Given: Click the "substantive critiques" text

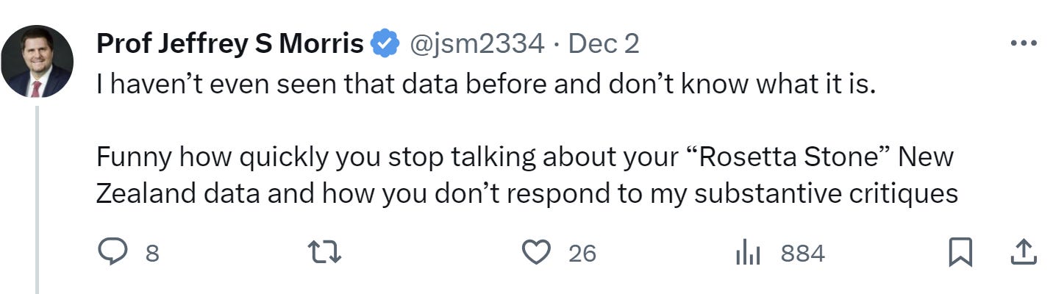Looking at the screenshot, I should 826,193.
